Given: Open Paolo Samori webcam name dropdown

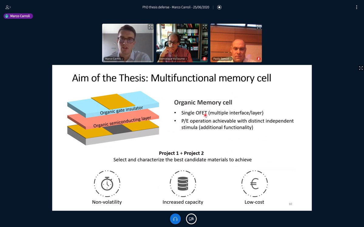Looking at the screenshot, I should tap(222, 59).
